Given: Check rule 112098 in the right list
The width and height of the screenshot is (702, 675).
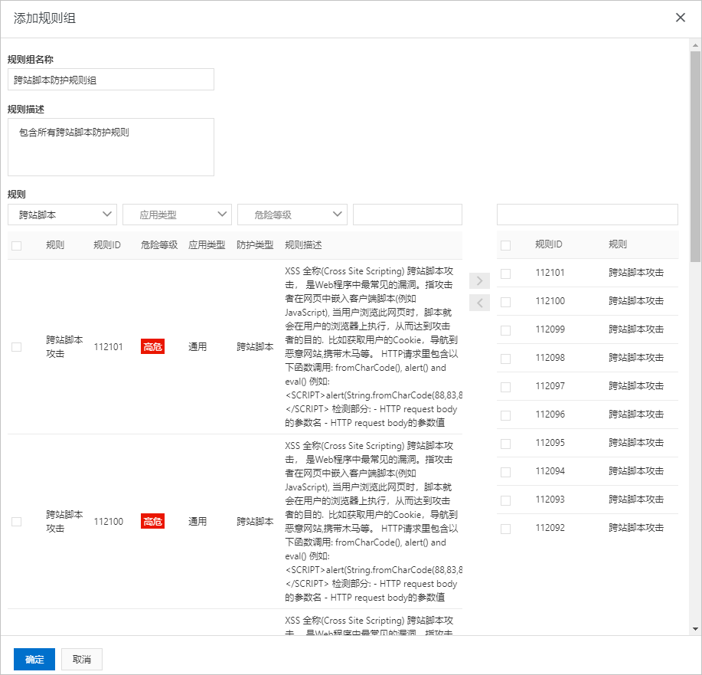Looking at the screenshot, I should click(505, 359).
